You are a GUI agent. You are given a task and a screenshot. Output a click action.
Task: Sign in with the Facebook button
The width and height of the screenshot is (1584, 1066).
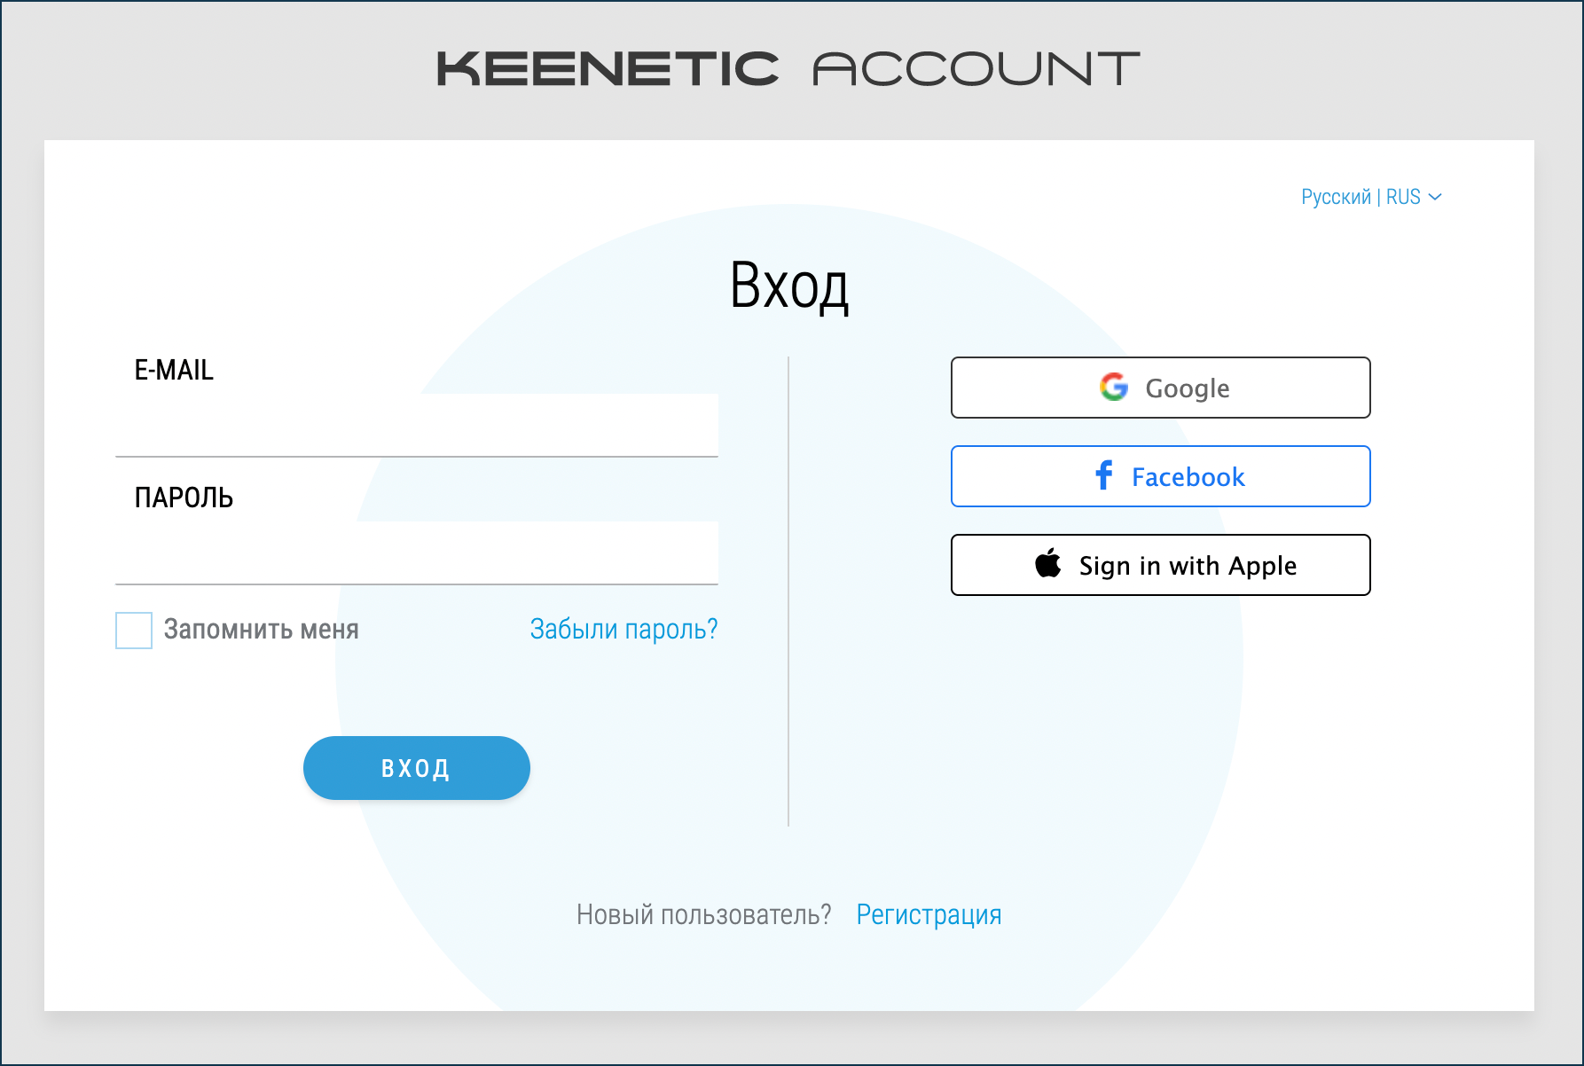(x=1161, y=476)
